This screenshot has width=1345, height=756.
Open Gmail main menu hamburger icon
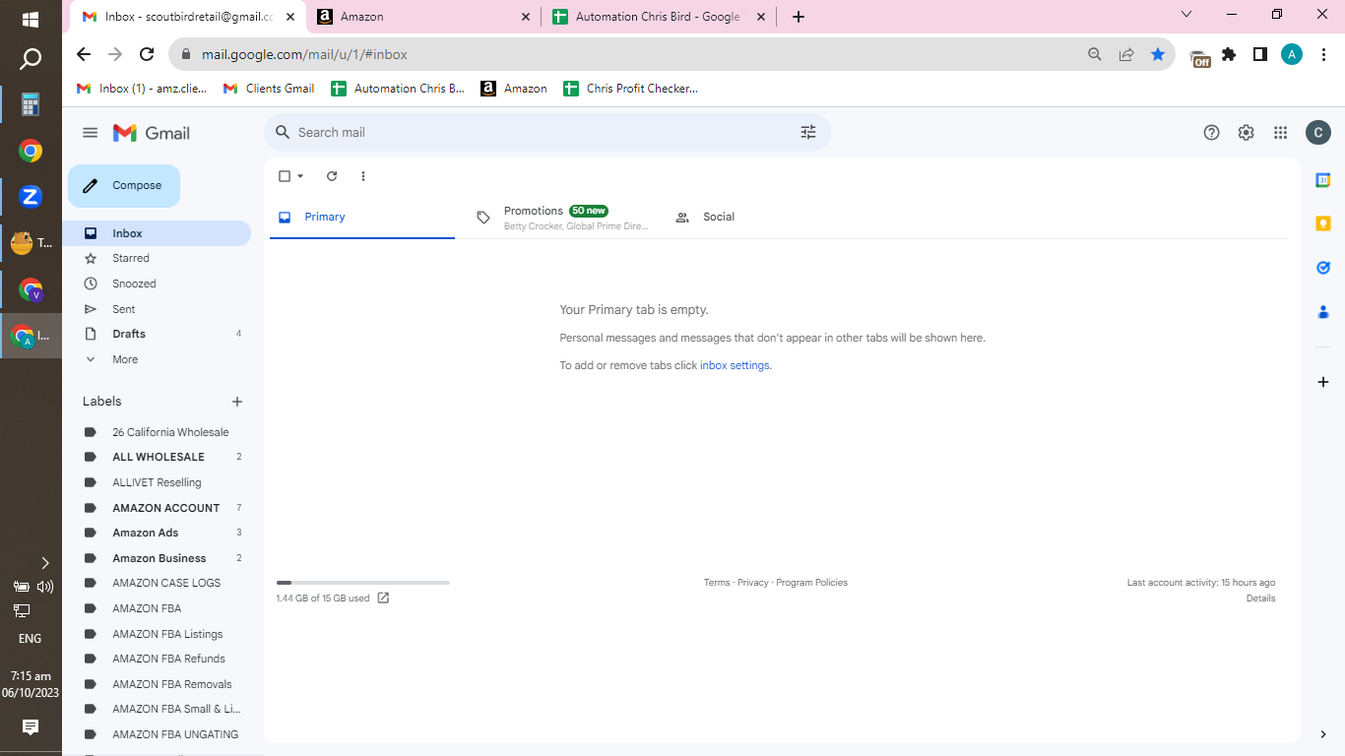pos(91,133)
